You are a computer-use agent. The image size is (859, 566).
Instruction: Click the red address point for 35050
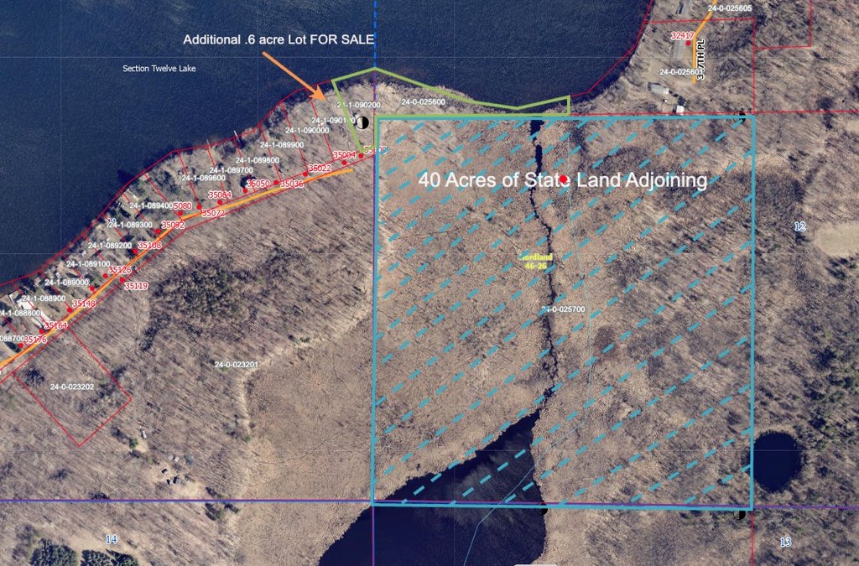(x=277, y=183)
